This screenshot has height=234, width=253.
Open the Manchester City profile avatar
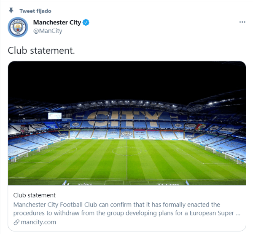[x=18, y=27]
